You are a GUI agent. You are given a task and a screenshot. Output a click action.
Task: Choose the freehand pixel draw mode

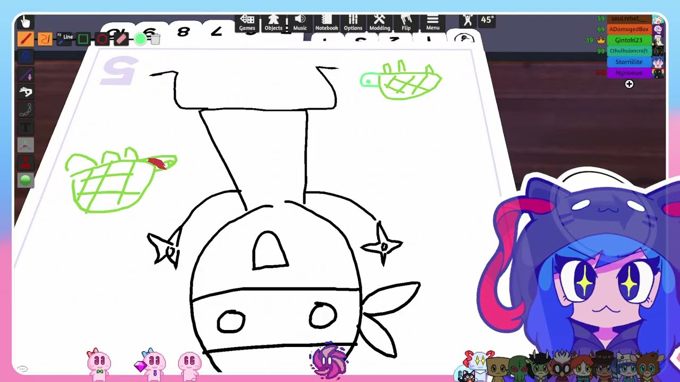(x=45, y=39)
